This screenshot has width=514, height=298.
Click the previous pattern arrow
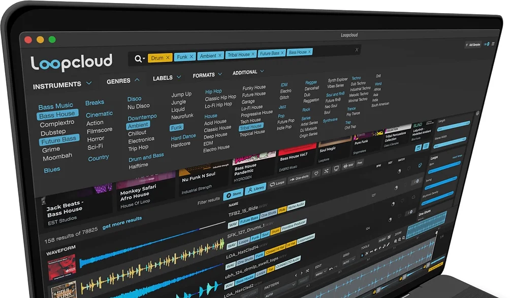point(296,275)
